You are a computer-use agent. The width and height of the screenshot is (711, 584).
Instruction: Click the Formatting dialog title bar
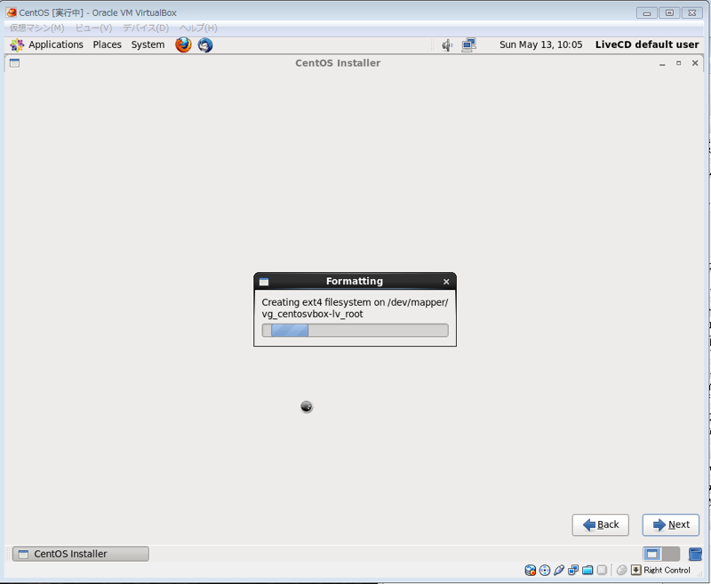tap(355, 281)
